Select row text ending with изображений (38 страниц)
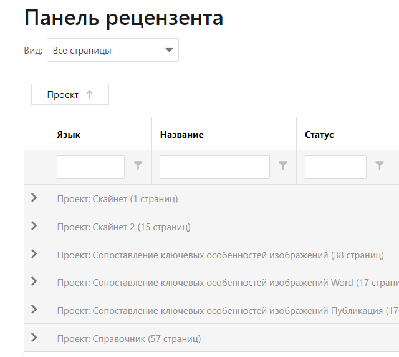399x357 pixels. (220, 255)
